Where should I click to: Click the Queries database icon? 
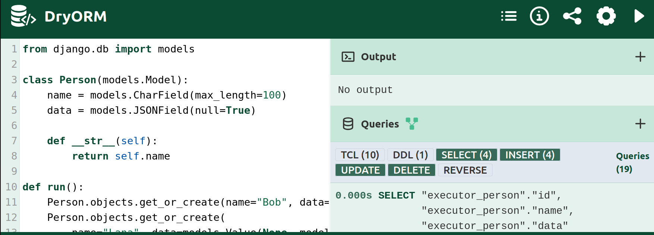pos(348,124)
